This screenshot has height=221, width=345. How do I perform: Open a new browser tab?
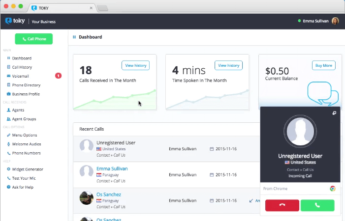(x=102, y=8)
